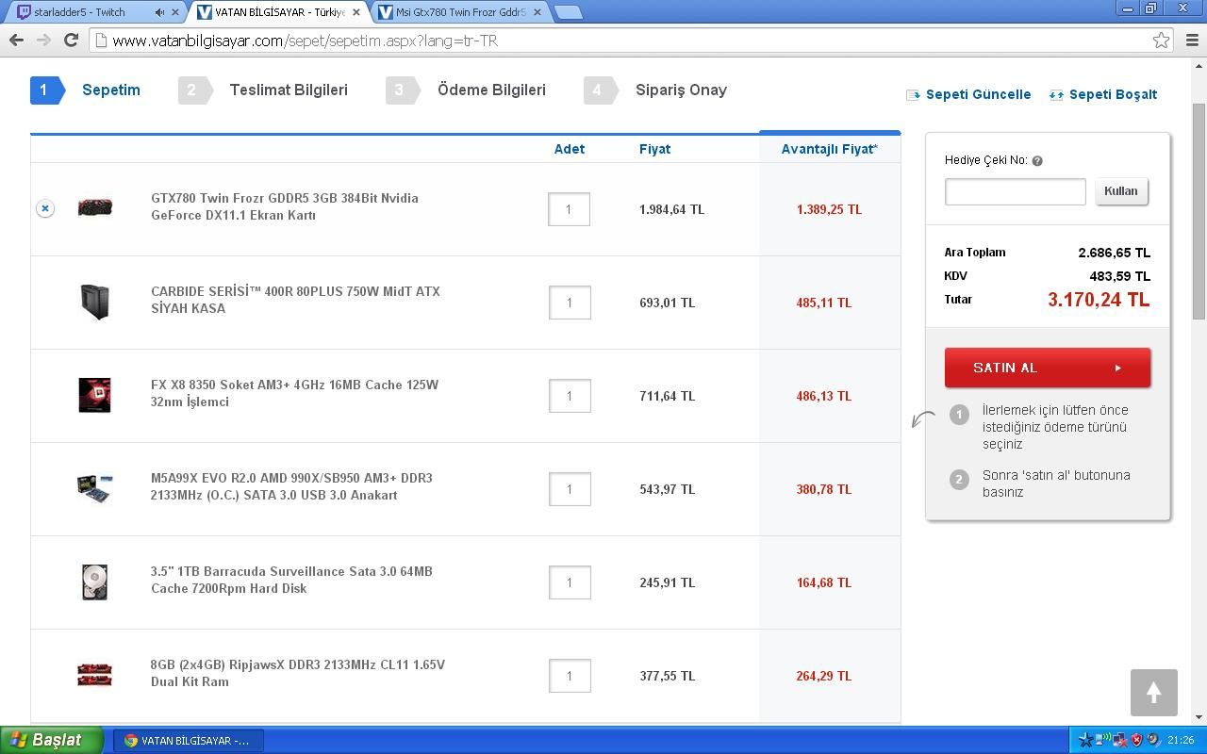Mute the starladder5 Twitch tab audio icon
The height and width of the screenshot is (754, 1207).
pyautogui.click(x=158, y=12)
